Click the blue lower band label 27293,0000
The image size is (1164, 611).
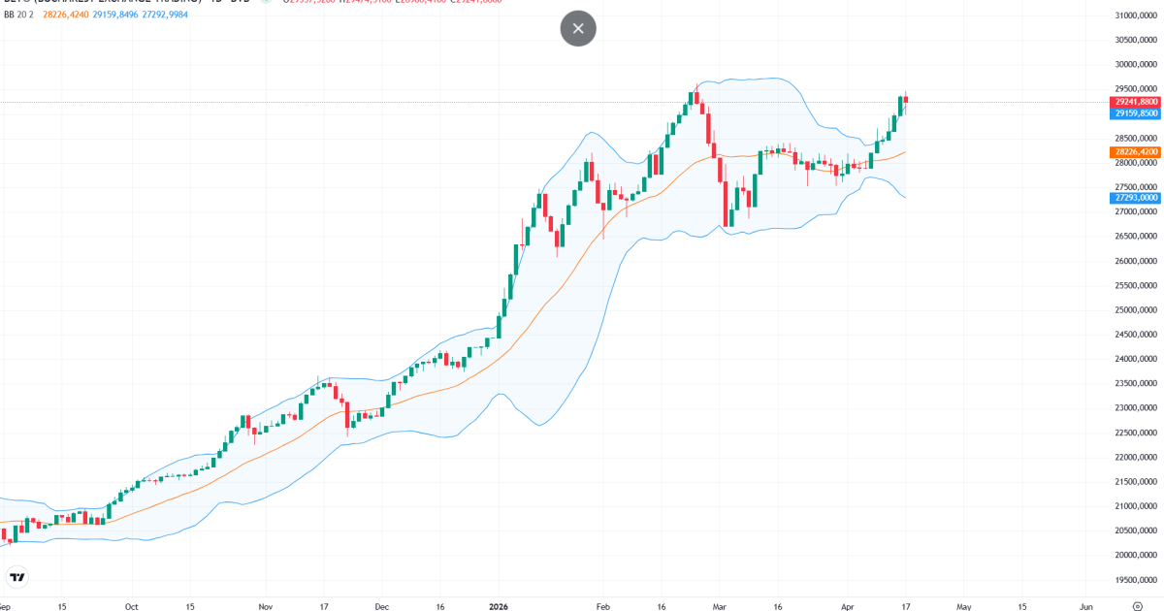coord(1136,198)
